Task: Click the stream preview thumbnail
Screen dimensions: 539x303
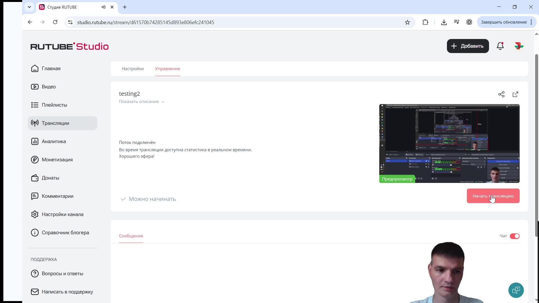Action: 449,144
